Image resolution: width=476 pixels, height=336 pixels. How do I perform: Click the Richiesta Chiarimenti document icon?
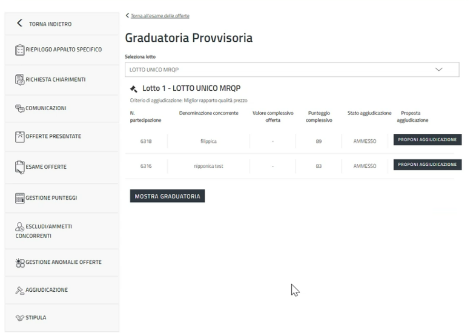point(19,79)
